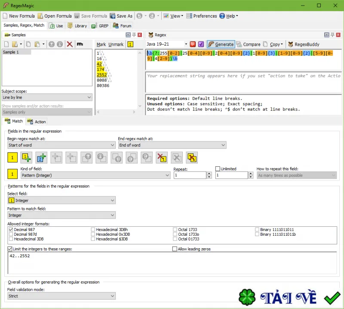Open Preferences
Screen dimensions: 344x309
pyautogui.click(x=201, y=16)
